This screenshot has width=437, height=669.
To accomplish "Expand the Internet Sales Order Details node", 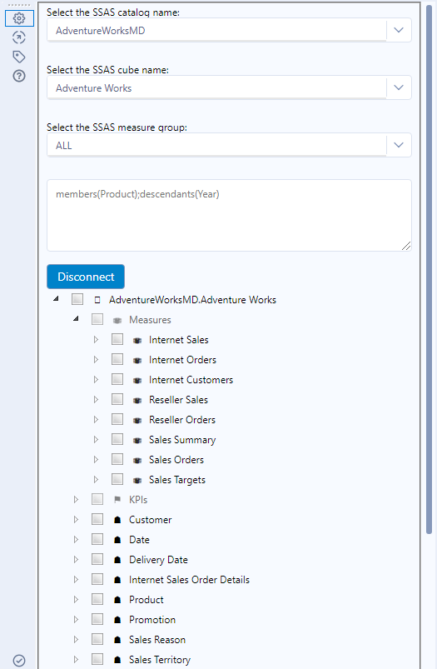I will (76, 579).
